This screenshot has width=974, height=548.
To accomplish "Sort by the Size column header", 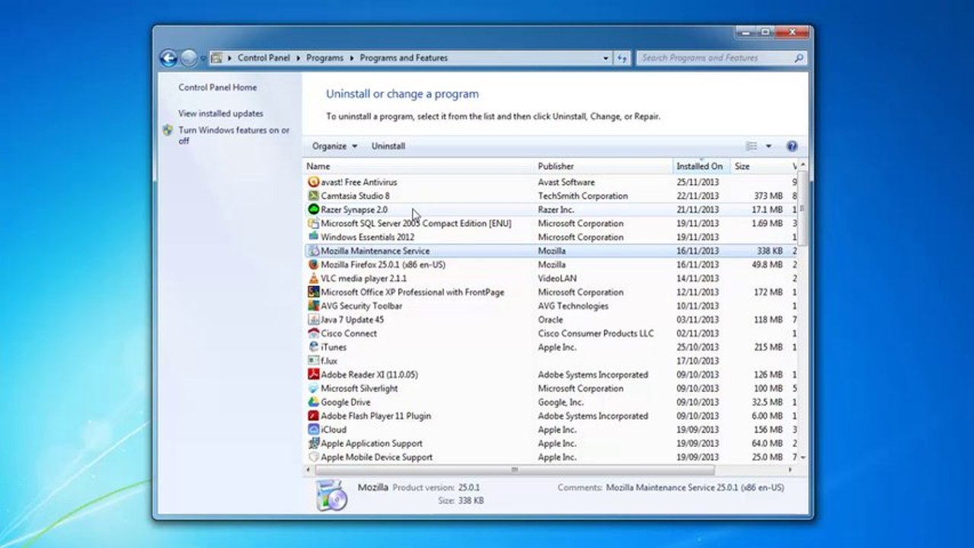I will click(x=759, y=166).
